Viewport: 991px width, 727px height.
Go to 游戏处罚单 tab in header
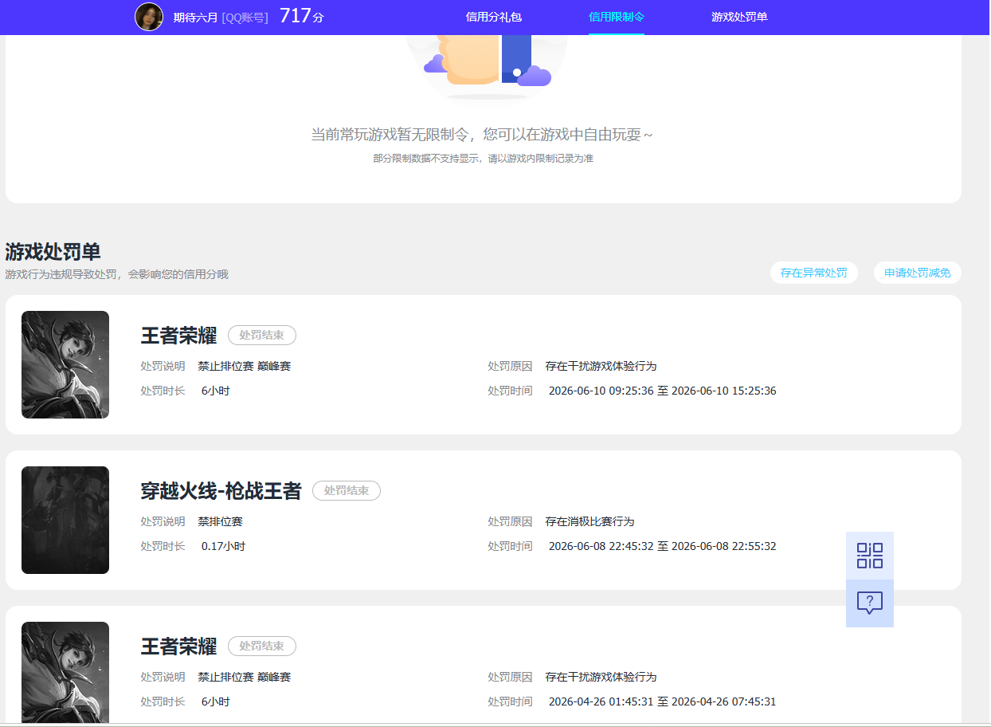pos(739,17)
